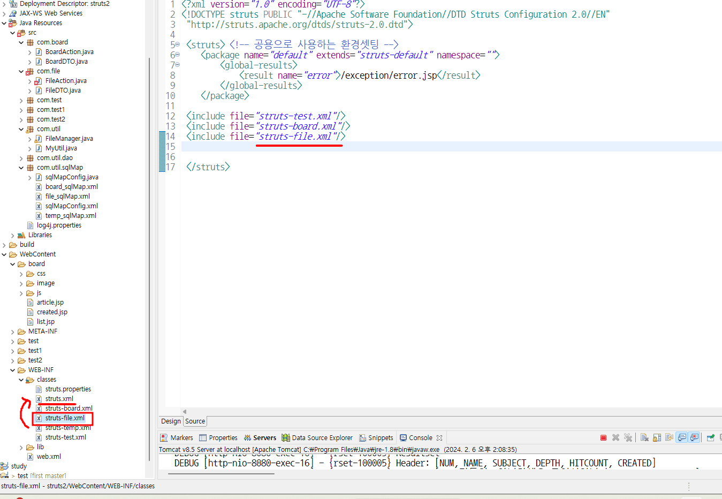The height and width of the screenshot is (499, 722).
Task: Expand the META-INF folder
Action: [x=13, y=331]
